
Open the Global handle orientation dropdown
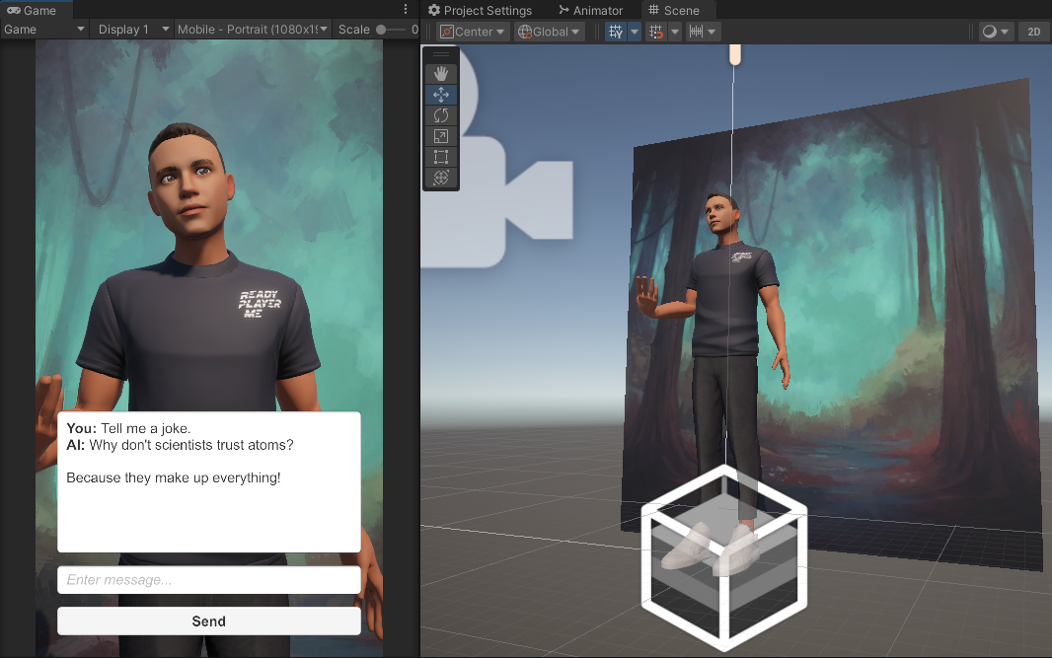549,31
